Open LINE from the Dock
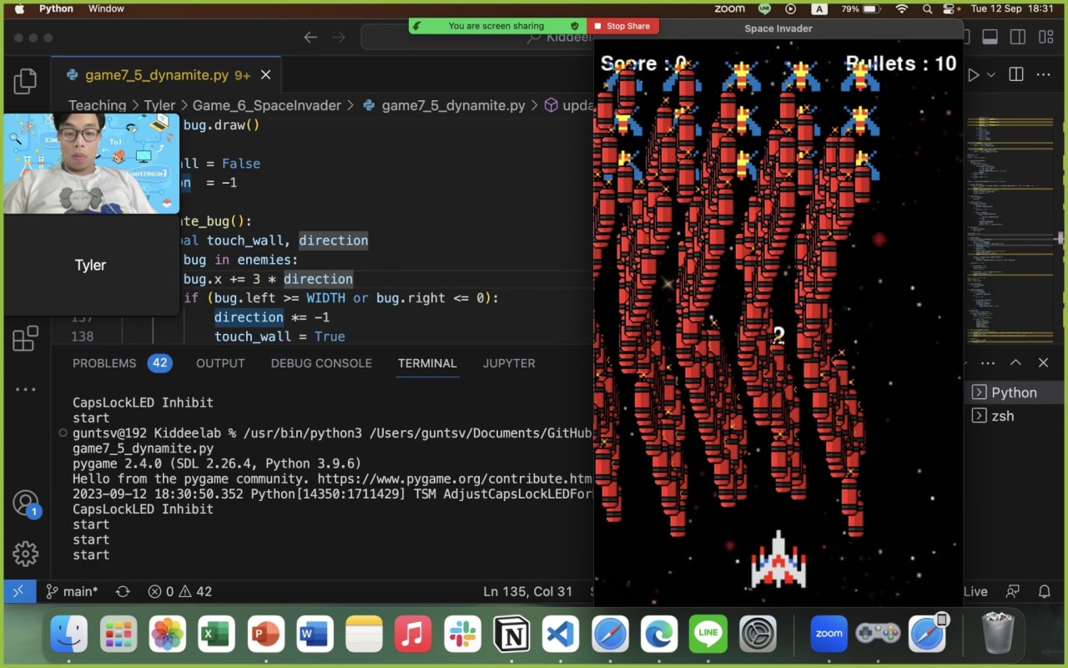Screen dimensions: 1068x668 (708, 635)
